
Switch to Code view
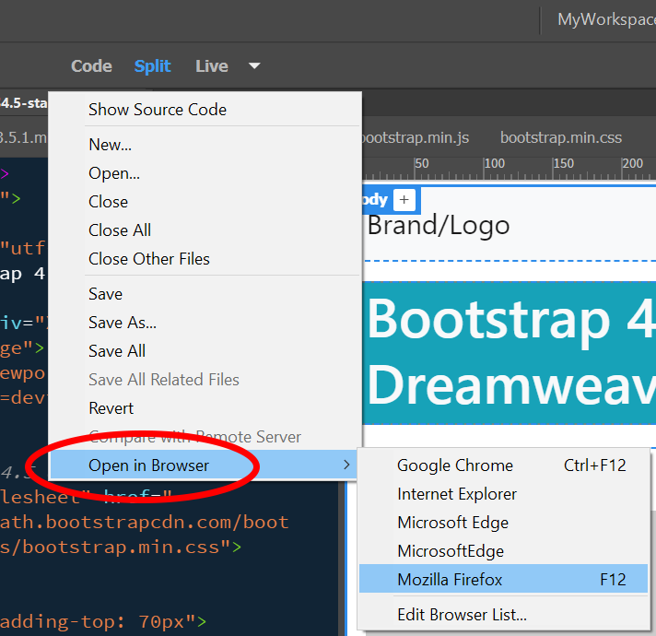91,66
